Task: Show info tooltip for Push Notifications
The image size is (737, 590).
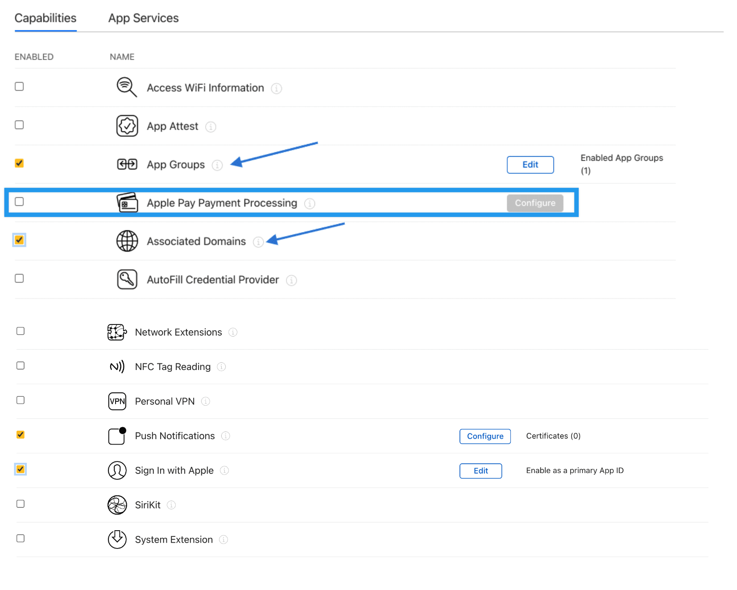Action: click(226, 436)
